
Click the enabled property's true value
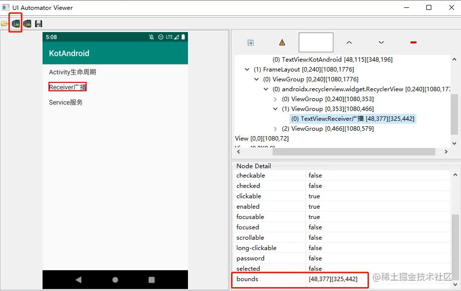[x=314, y=207]
